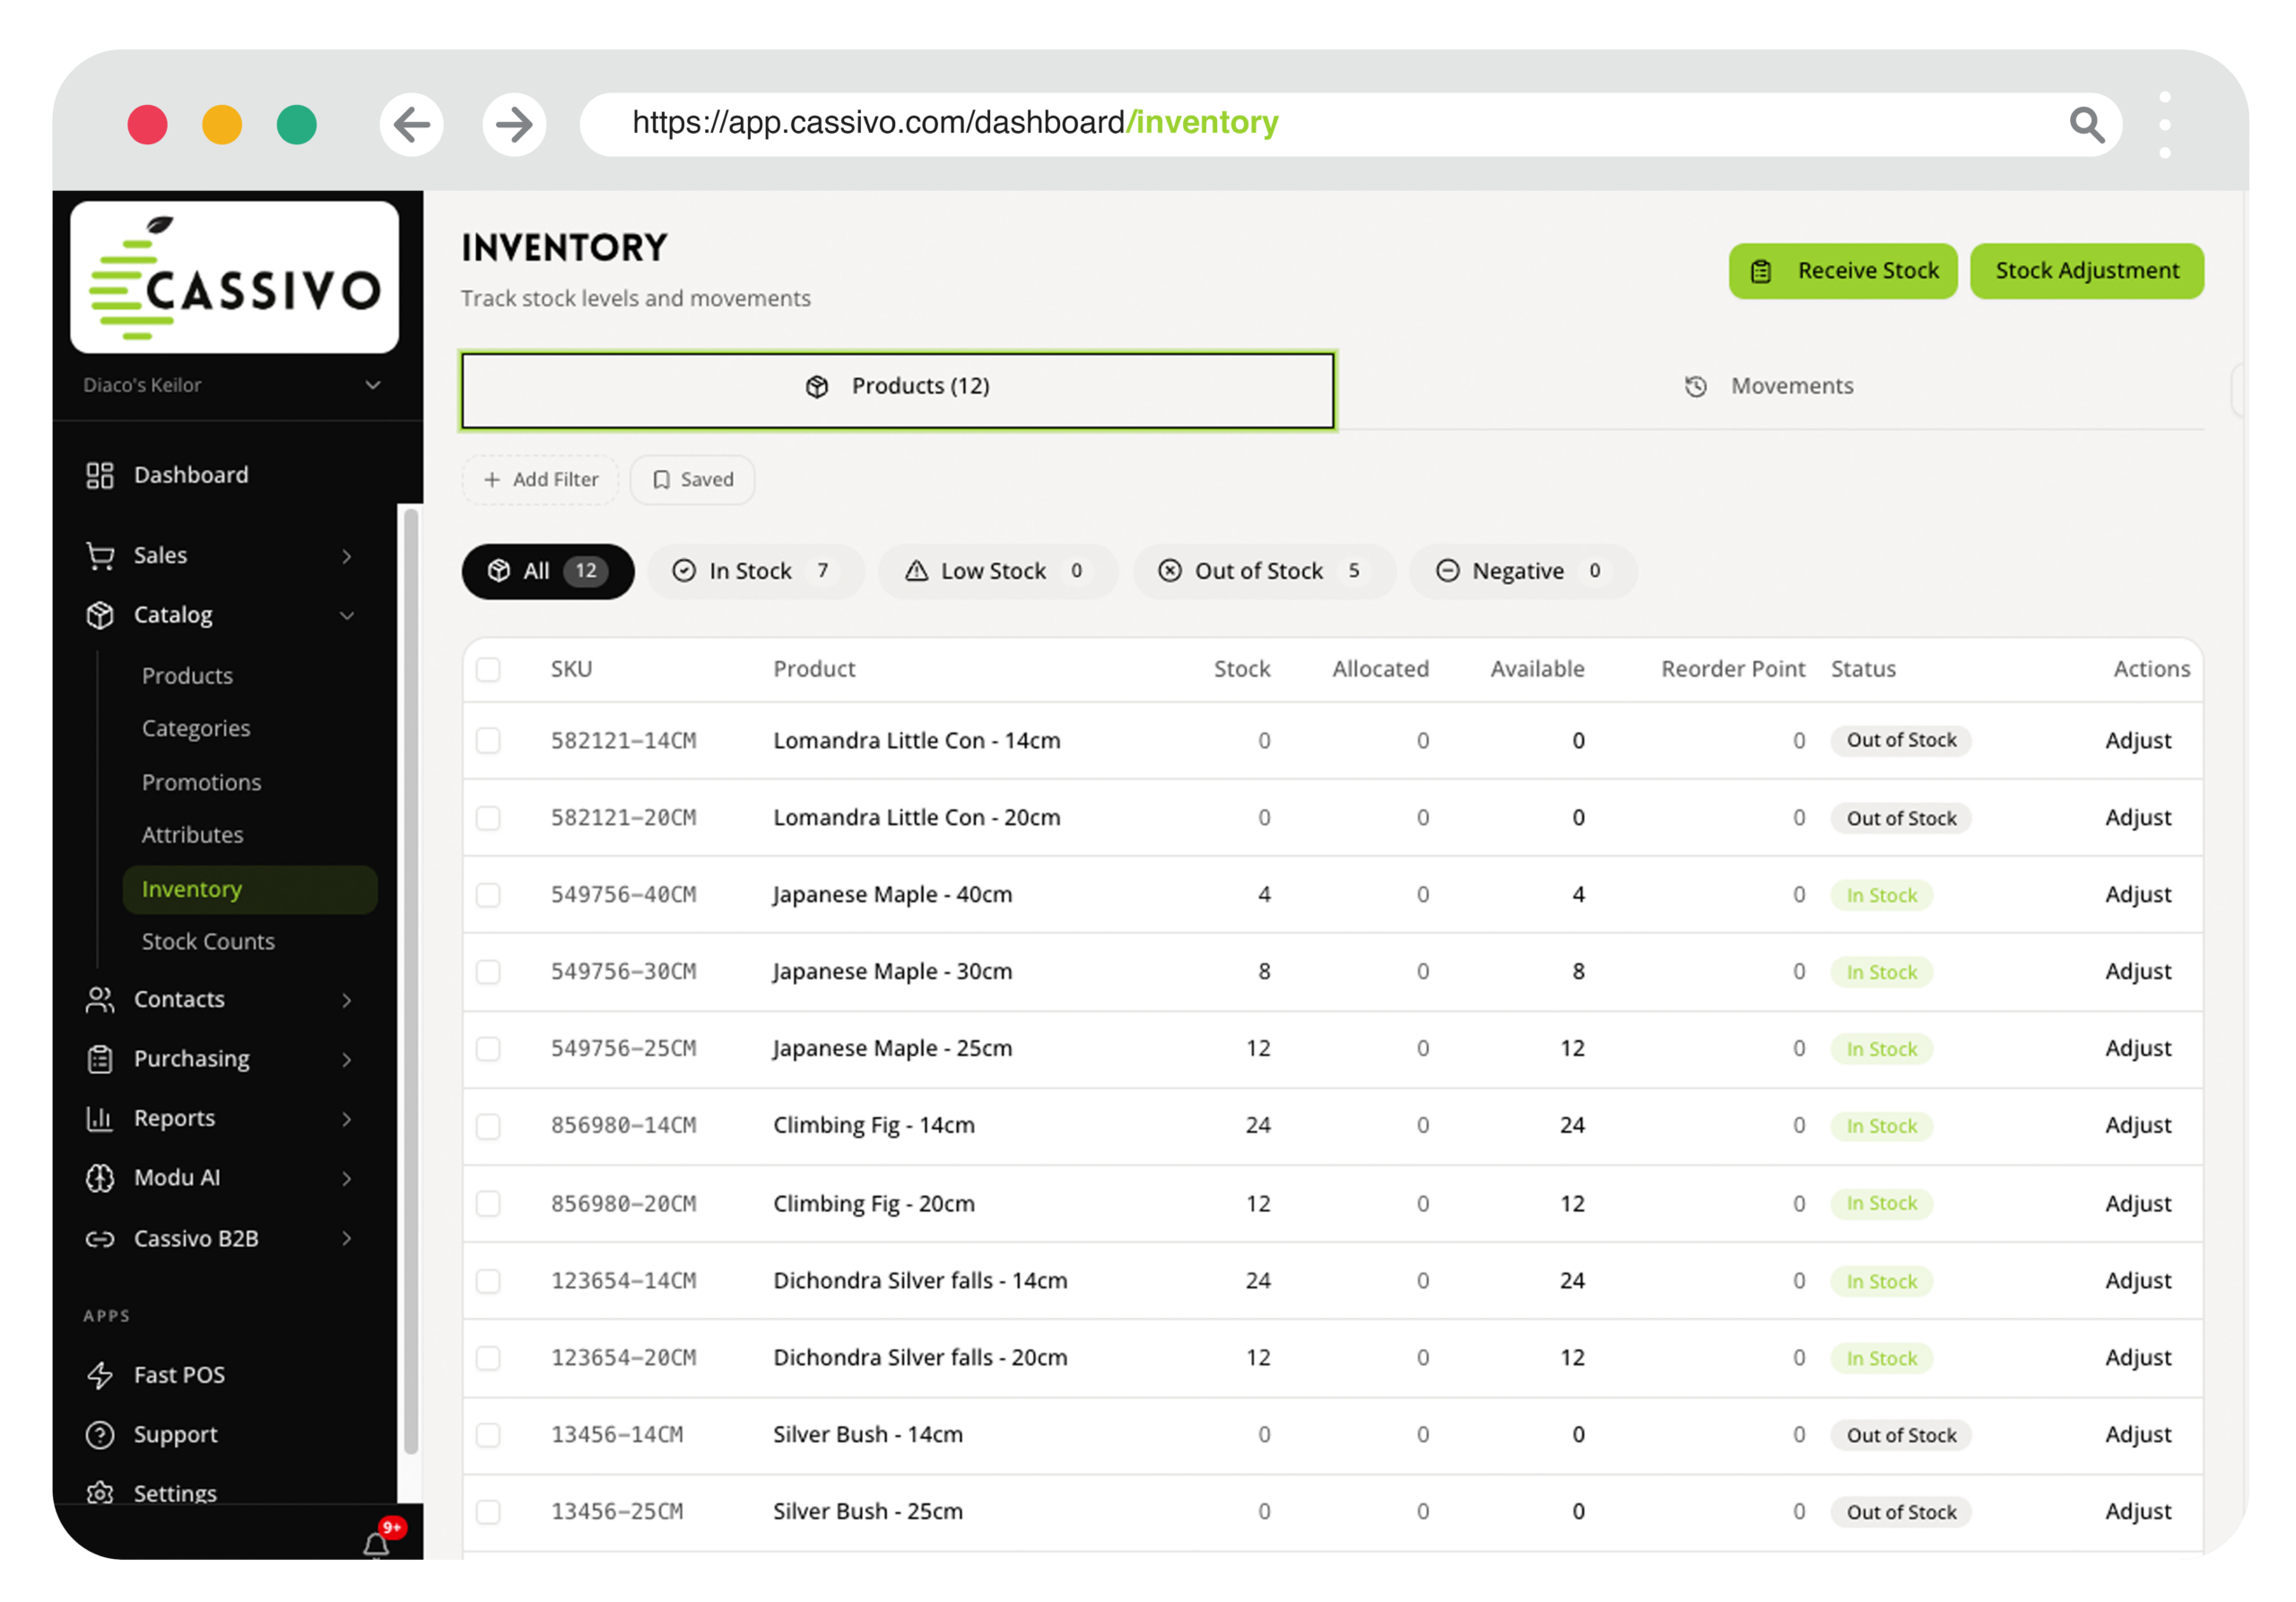Click the browser forward arrow
The height and width of the screenshot is (1602, 2296).
[514, 125]
